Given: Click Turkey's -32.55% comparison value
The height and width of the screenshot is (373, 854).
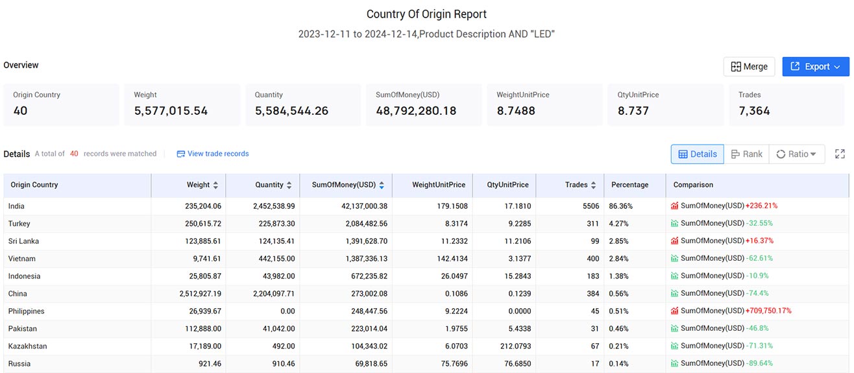Looking at the screenshot, I should pyautogui.click(x=759, y=224).
